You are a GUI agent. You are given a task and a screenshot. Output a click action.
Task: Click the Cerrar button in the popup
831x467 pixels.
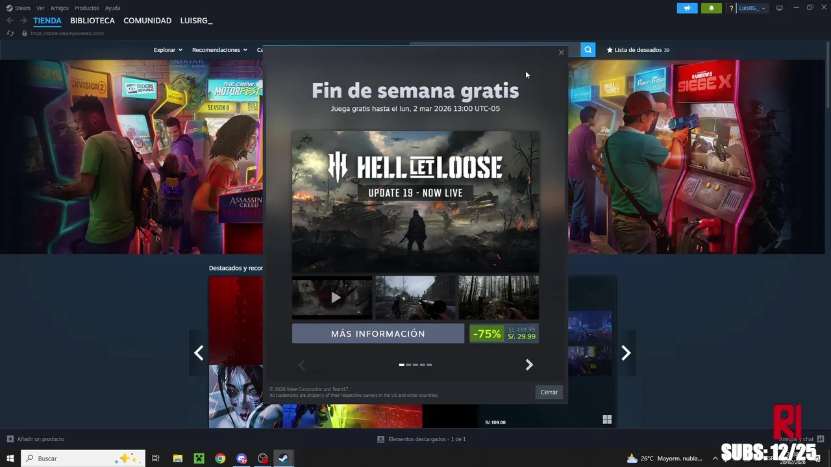(549, 392)
